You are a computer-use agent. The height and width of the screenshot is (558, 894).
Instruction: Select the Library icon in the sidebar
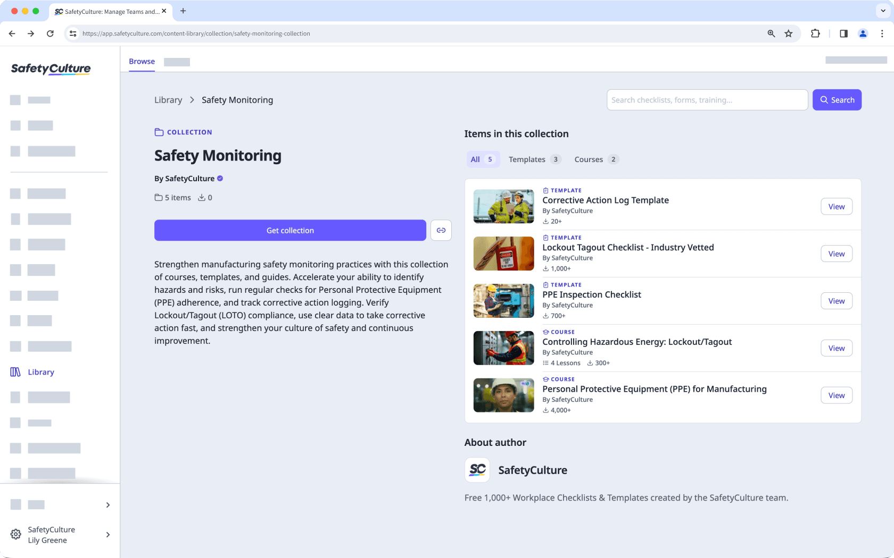15,372
